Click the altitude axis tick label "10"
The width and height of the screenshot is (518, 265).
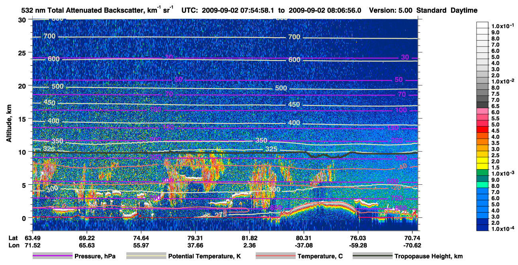(x=23, y=152)
